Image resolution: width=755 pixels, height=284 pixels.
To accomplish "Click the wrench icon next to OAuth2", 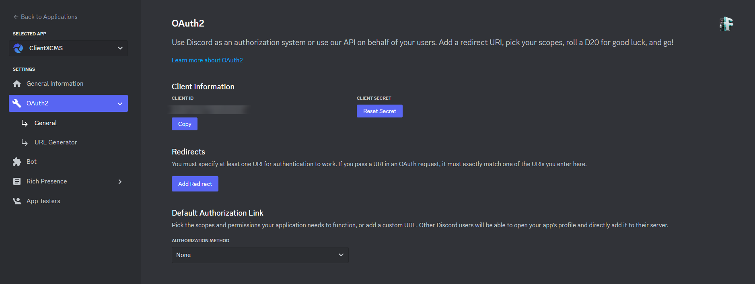I will click(17, 103).
